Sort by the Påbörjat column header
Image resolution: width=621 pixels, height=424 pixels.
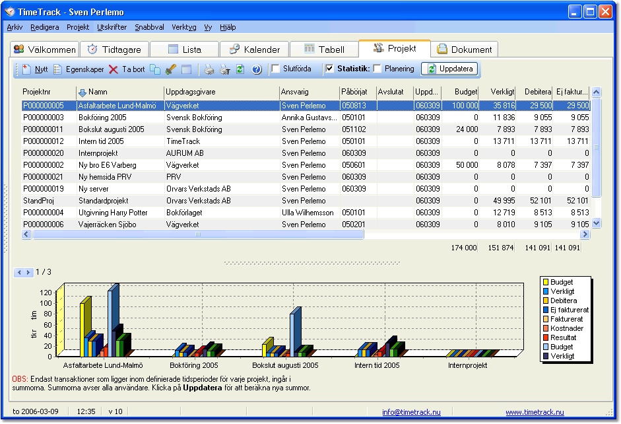(358, 92)
